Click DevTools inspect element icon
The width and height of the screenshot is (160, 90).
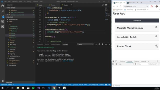point(113,61)
